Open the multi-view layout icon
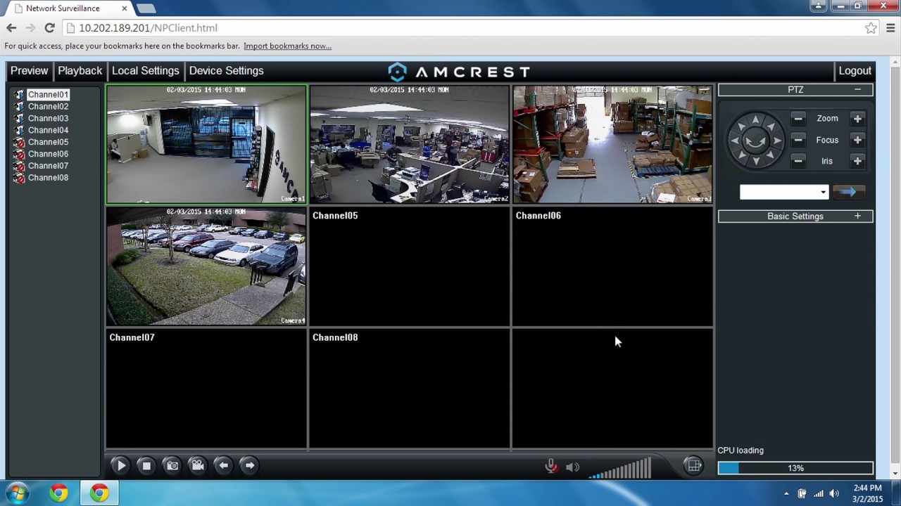The width and height of the screenshot is (901, 506). click(694, 465)
